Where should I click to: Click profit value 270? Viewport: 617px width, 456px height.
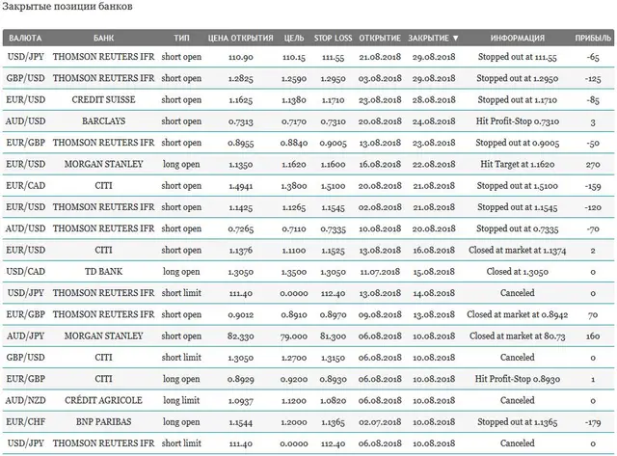point(593,165)
